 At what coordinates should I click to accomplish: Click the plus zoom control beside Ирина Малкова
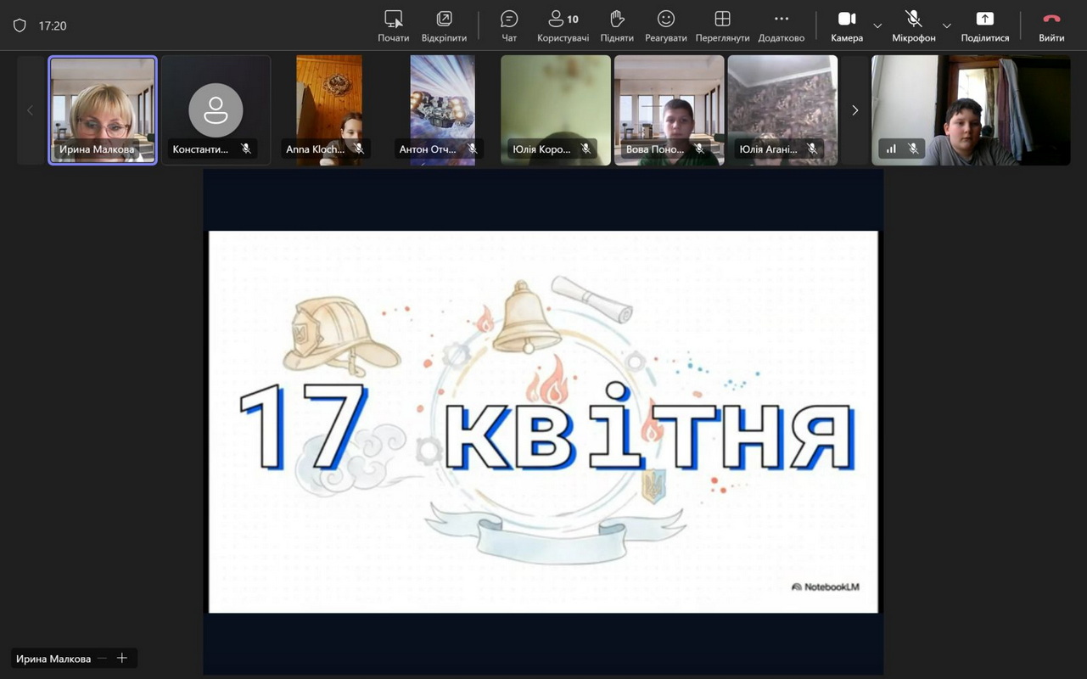pyautogui.click(x=122, y=658)
